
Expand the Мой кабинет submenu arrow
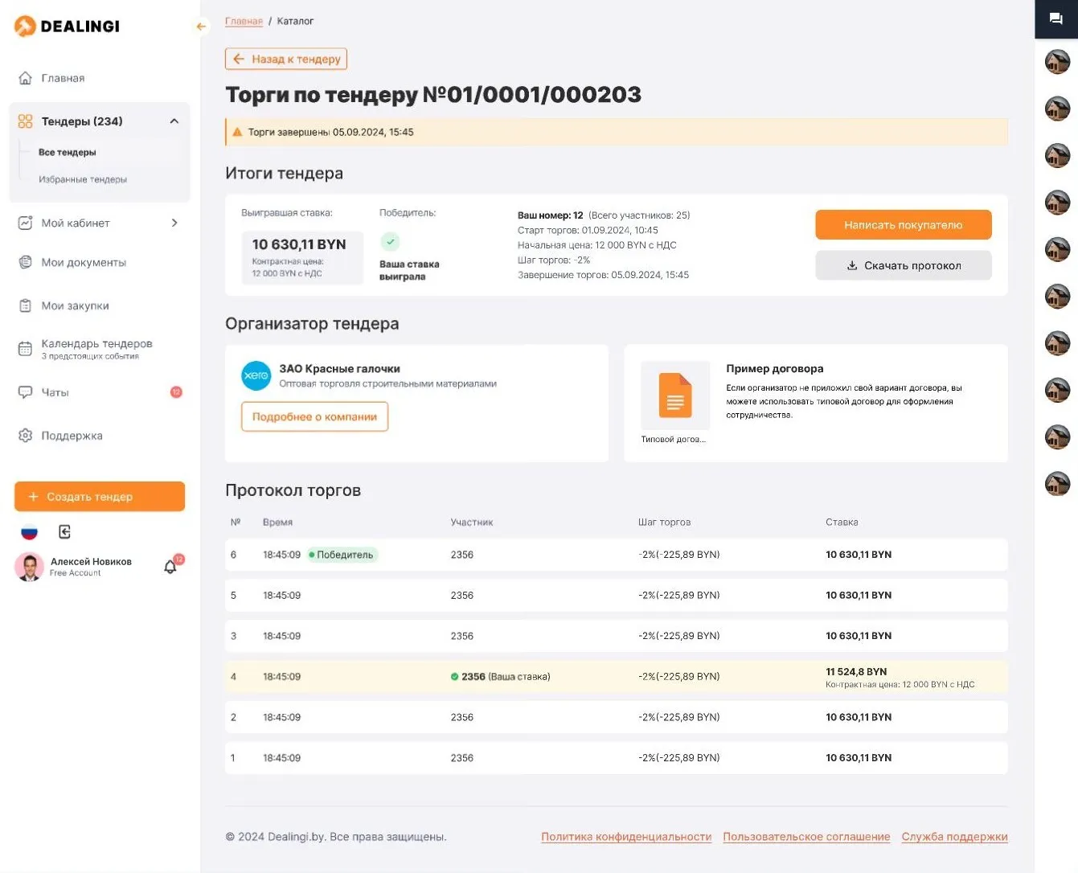tap(174, 223)
